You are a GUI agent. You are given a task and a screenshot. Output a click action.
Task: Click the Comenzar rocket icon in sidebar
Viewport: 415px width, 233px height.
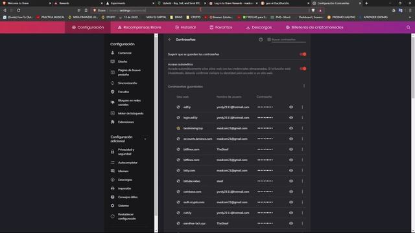[112, 53]
